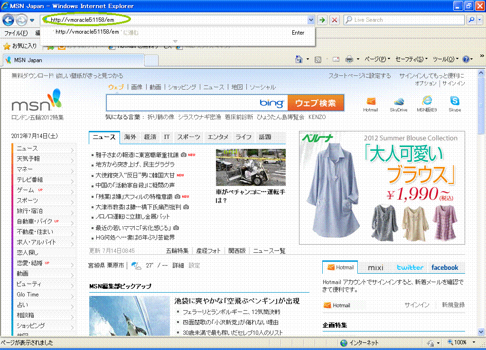Click the RSS feeds icon

pos(318,59)
